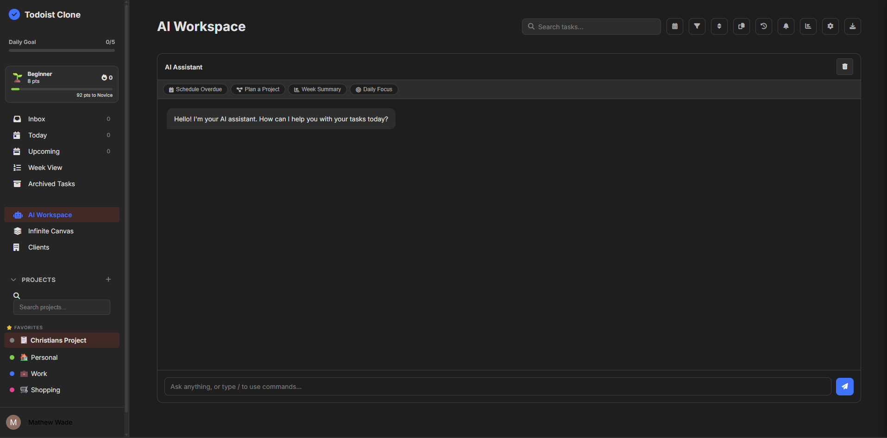887x438 pixels.
Task: Open the task history icon
Action: tap(763, 26)
